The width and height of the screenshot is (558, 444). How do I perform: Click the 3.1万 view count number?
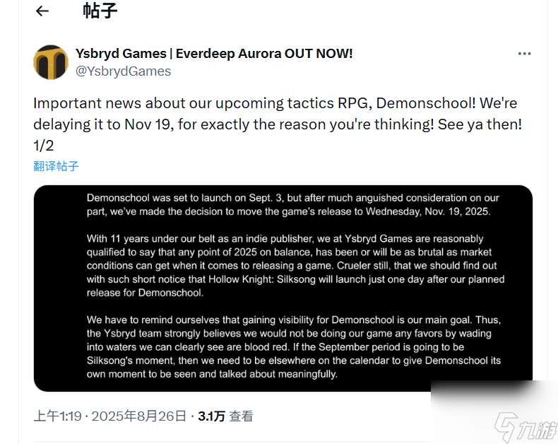click(211, 416)
